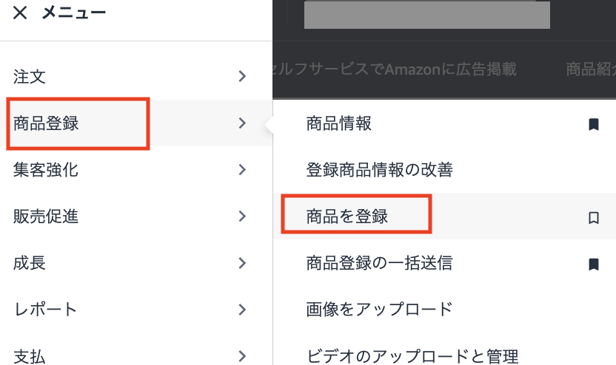616x365 pixels.
Task: Click セルフサービスでAmazonに広告掲載 link
Action: (395, 69)
